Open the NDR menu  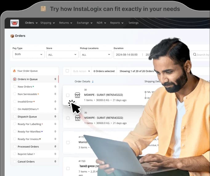[x=101, y=23]
